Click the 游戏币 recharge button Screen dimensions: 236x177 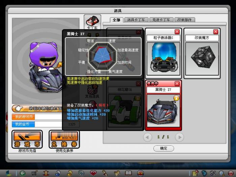click(27, 139)
